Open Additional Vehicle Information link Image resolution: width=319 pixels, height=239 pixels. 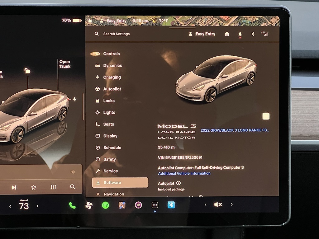[x=184, y=173]
